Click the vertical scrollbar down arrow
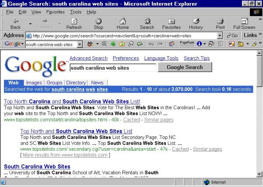263x187 pixels. click(x=259, y=174)
